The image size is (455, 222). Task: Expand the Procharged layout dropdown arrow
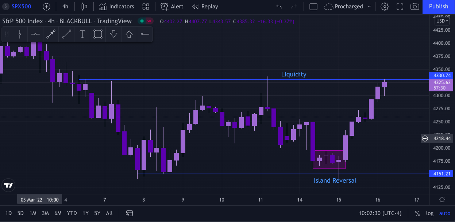point(369,7)
